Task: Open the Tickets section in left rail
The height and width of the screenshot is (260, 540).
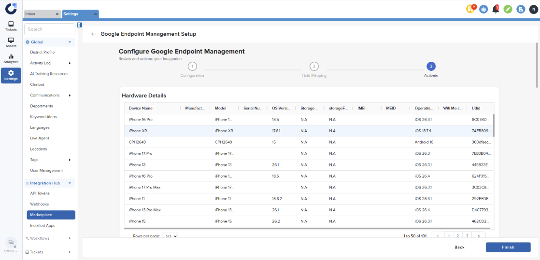Action: [x=11, y=26]
